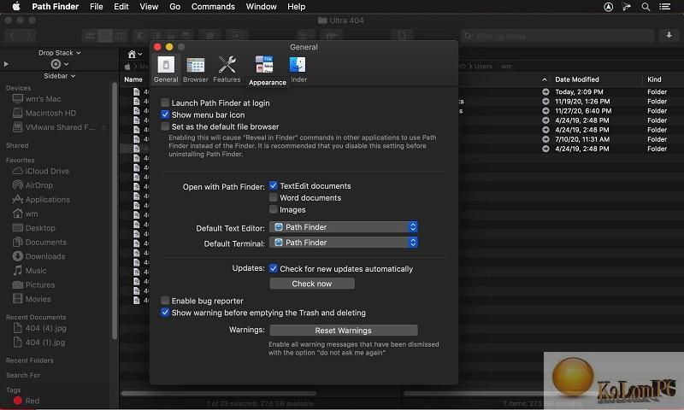This screenshot has width=684, height=410.
Task: Open Pictures in sidebar
Action: tap(34, 285)
